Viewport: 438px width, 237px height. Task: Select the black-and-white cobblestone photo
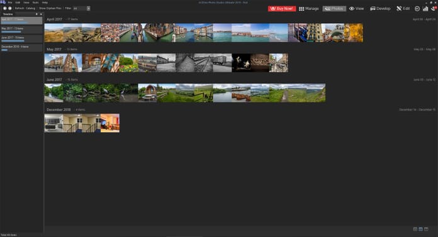(185, 63)
